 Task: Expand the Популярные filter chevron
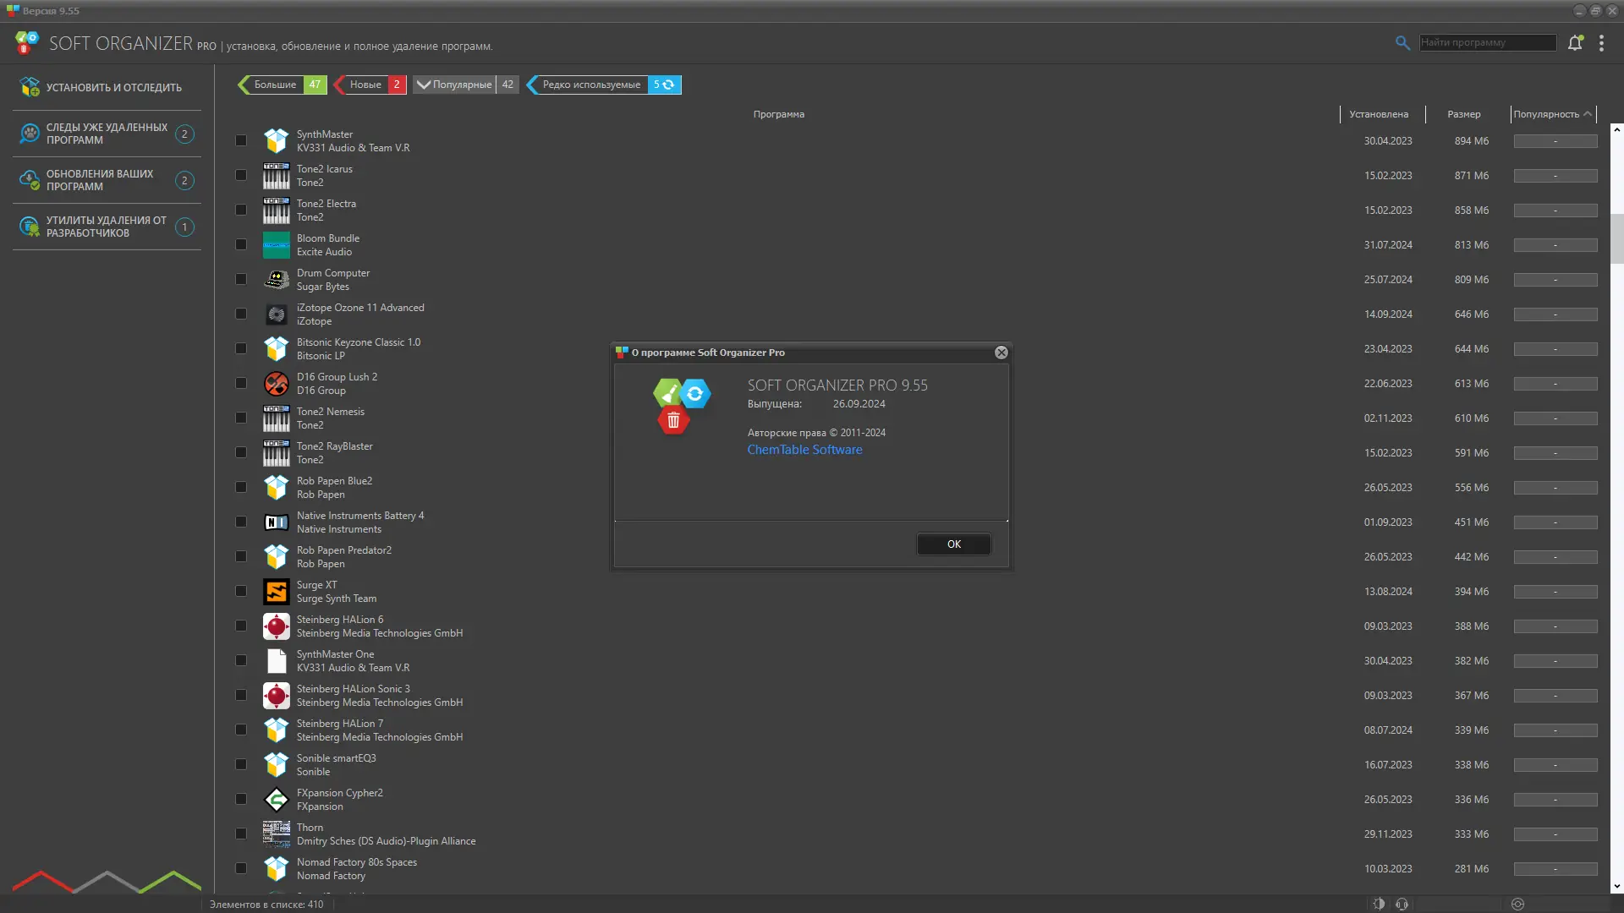(x=424, y=85)
